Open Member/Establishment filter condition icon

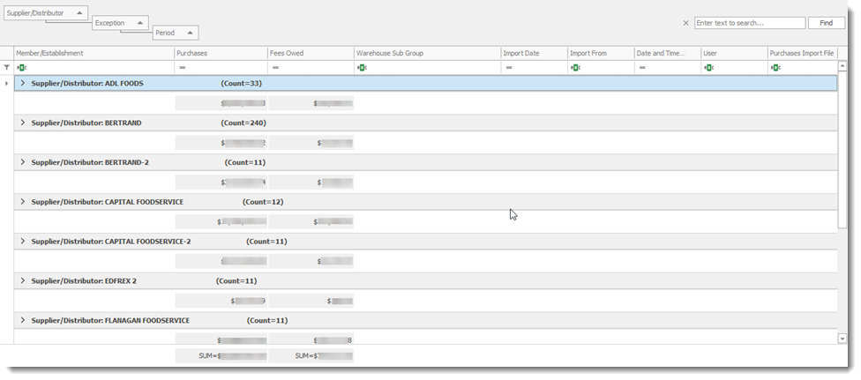pyautogui.click(x=21, y=67)
